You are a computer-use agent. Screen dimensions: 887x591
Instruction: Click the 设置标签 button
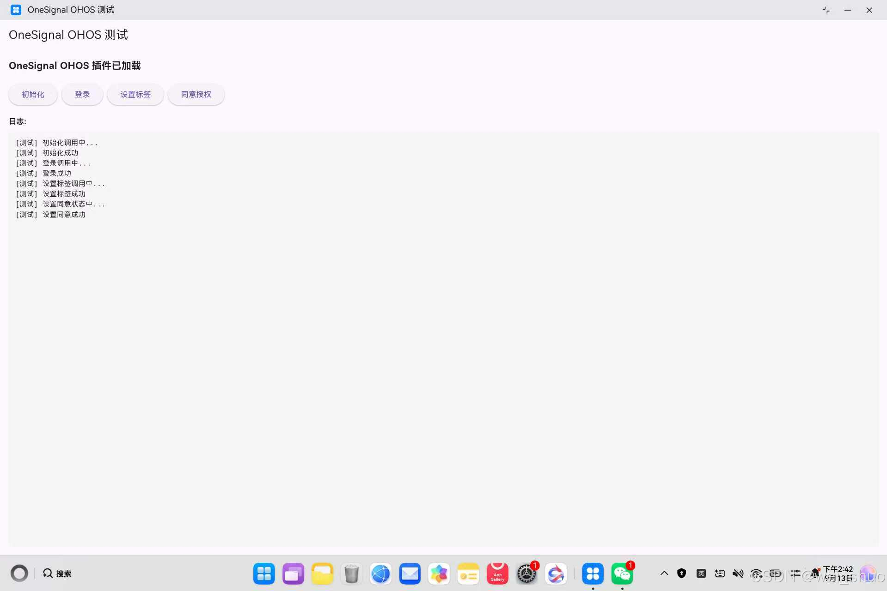point(135,94)
